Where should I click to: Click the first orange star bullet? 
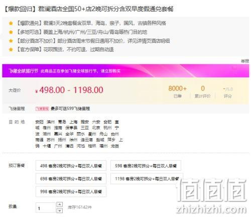[11, 23]
